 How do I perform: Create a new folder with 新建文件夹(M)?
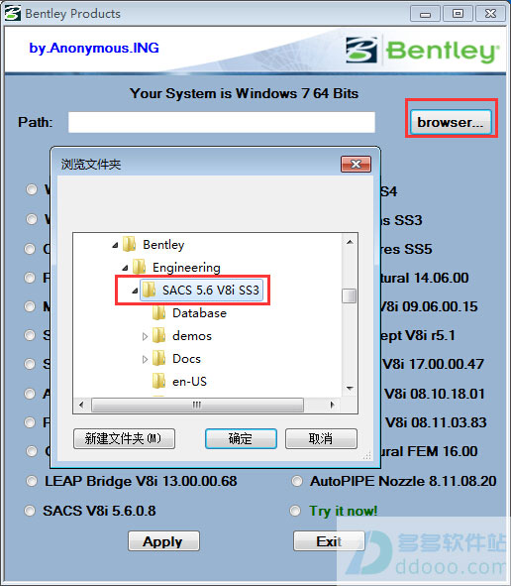click(124, 438)
